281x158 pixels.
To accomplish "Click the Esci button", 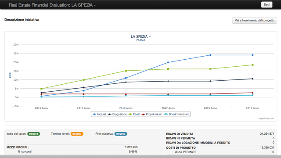I will click(267, 5).
